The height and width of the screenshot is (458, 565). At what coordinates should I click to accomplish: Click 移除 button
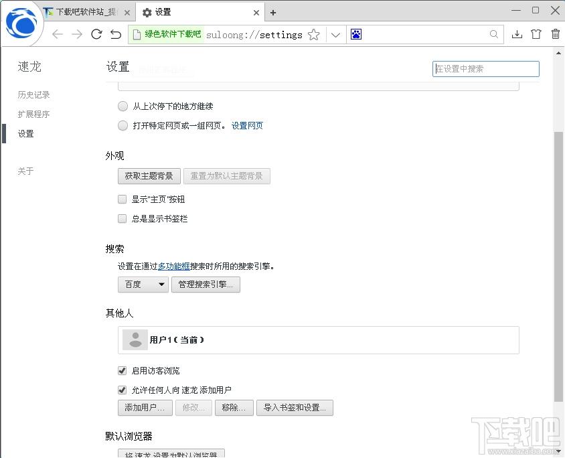234,408
